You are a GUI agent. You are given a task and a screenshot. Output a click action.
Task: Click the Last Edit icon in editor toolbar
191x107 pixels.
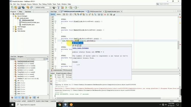click(x=64, y=15)
